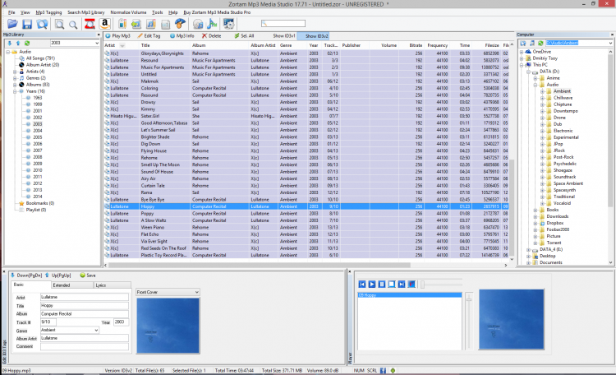Viewport: 616px width, 375px height.
Task: Click the tag with pencil toolbar icon
Action: [x=122, y=24]
